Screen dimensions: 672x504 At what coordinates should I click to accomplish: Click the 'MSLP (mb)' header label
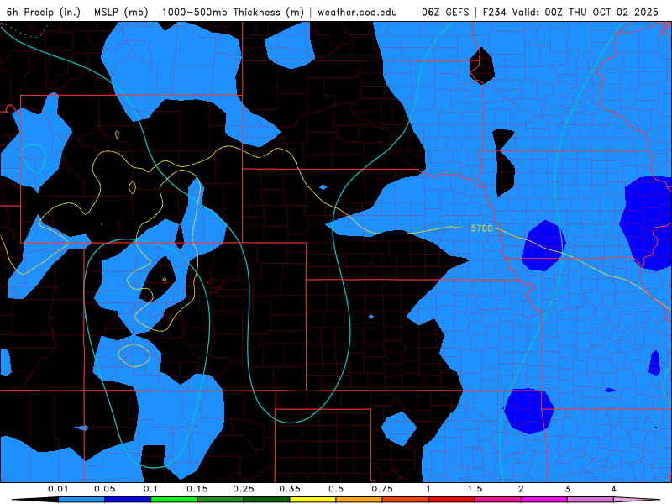coord(121,12)
